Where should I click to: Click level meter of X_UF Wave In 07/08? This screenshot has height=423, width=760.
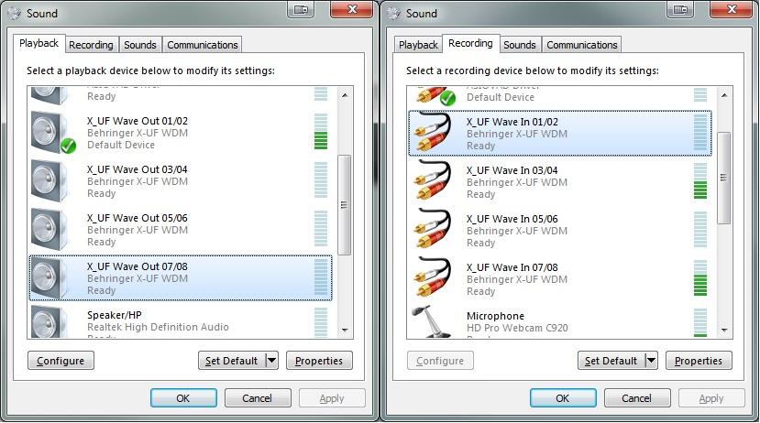700,277
